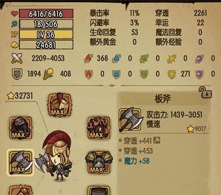Click the gold amount 24681 field

point(46,45)
